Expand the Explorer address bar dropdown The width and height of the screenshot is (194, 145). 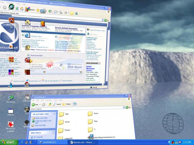coord(124,108)
